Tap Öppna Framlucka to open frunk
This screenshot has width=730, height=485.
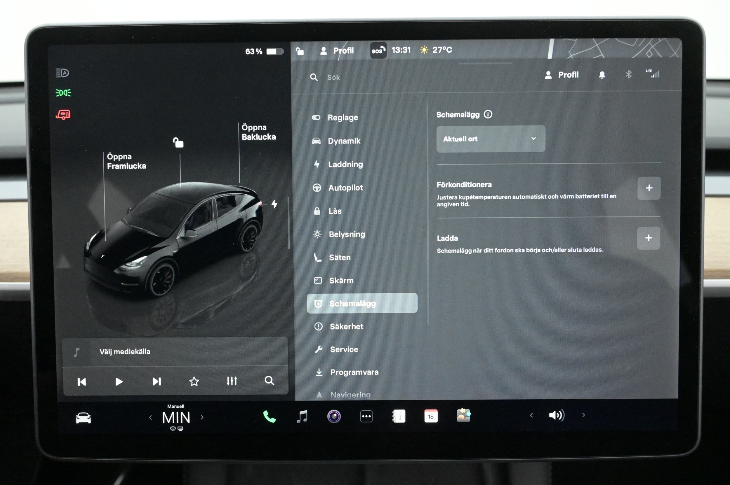tap(126, 161)
